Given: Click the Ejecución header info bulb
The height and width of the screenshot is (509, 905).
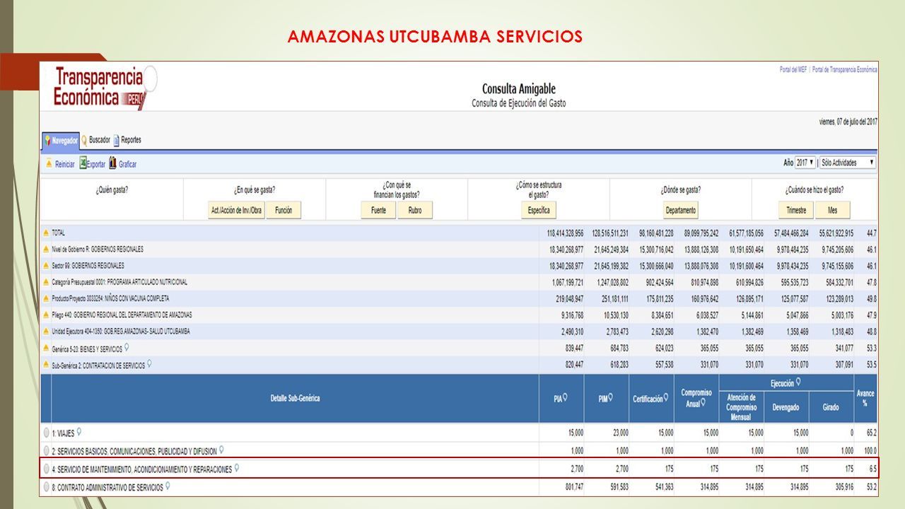Looking at the screenshot, I should click(798, 382).
